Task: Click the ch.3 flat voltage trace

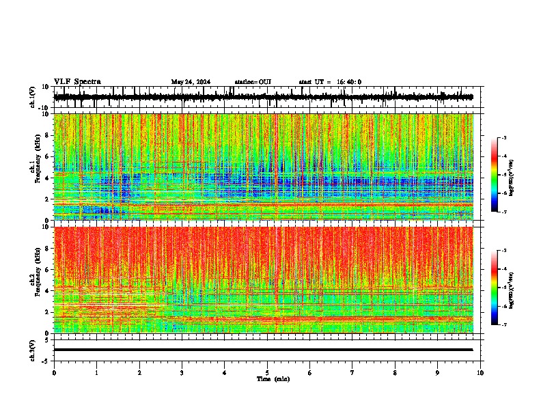Action: [x=263, y=350]
